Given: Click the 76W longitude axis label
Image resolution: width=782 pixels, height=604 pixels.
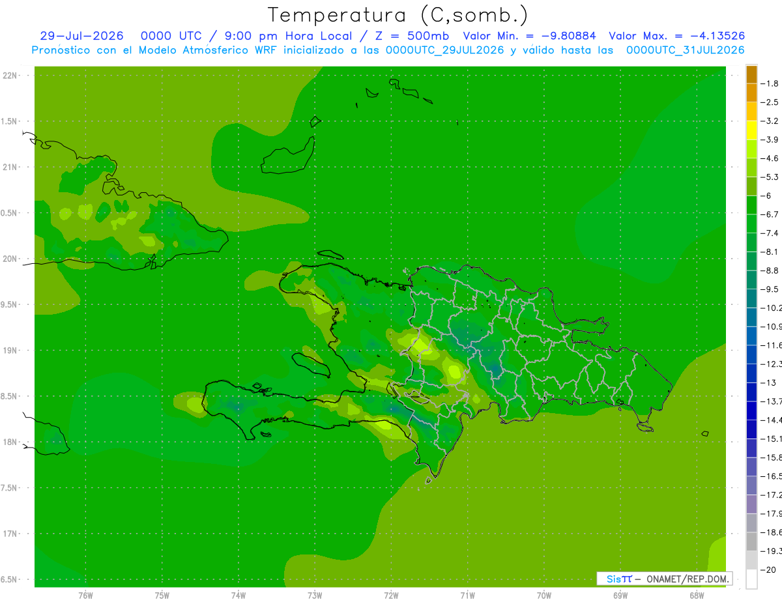Looking at the screenshot, I should point(85,595).
